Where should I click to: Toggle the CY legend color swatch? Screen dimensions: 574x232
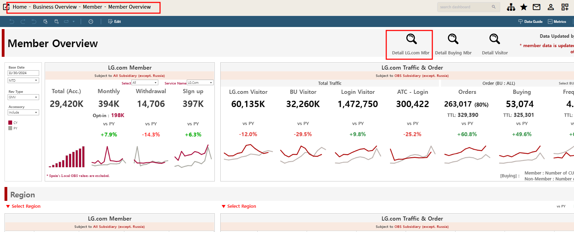[x=10, y=123]
